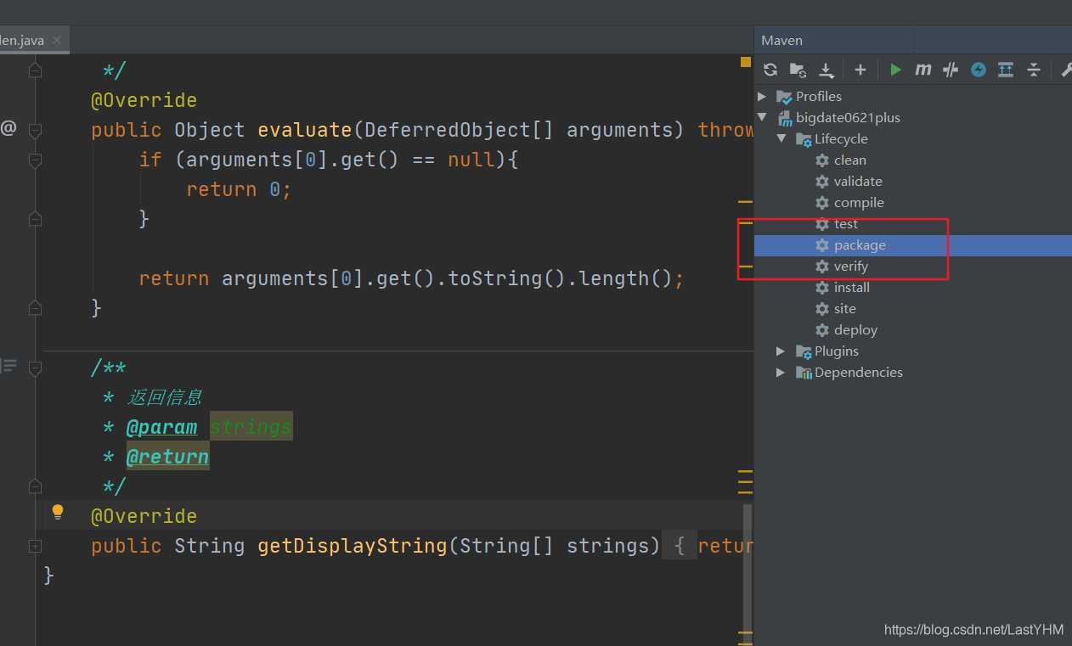Expand the folded '{ retur' code region
This screenshot has height=646, width=1072.
coord(680,546)
